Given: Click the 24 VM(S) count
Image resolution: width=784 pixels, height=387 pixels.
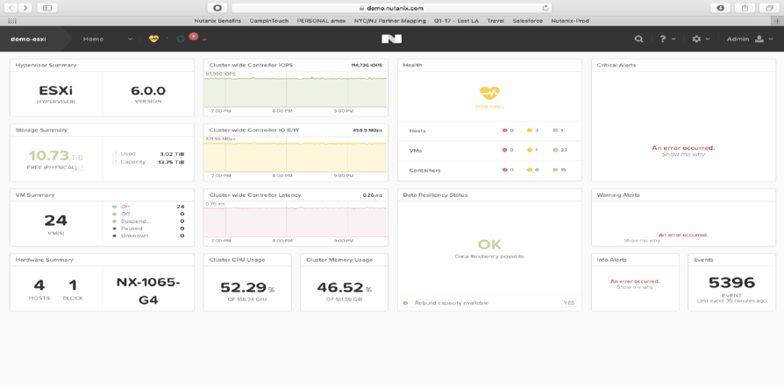Looking at the screenshot, I should [x=55, y=221].
